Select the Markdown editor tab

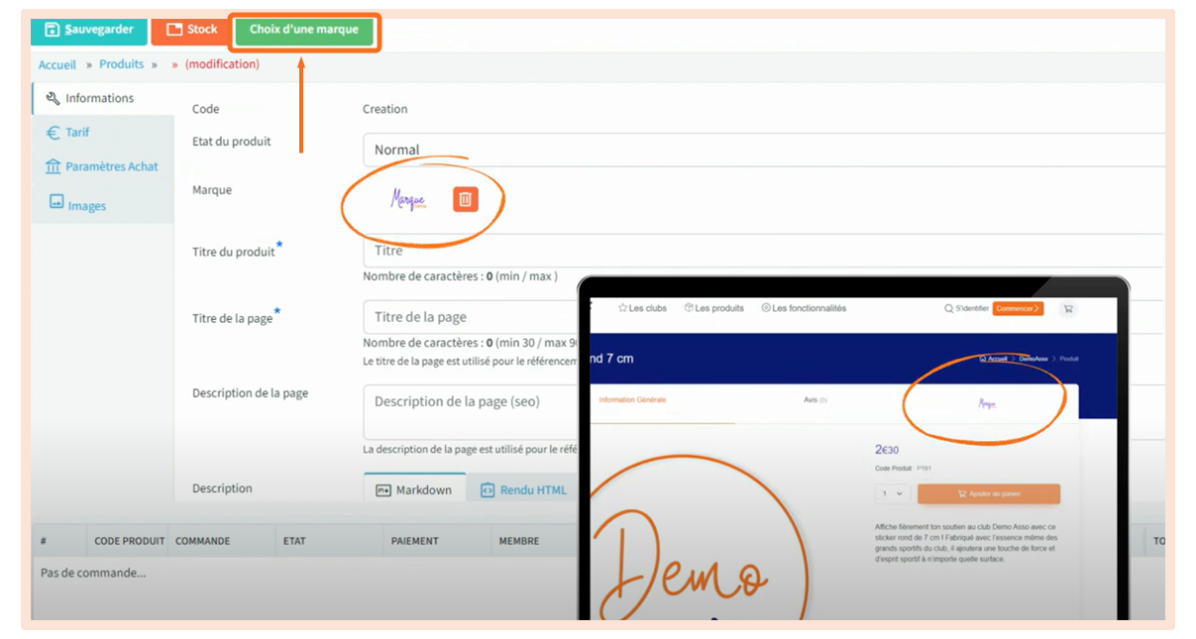(x=414, y=489)
